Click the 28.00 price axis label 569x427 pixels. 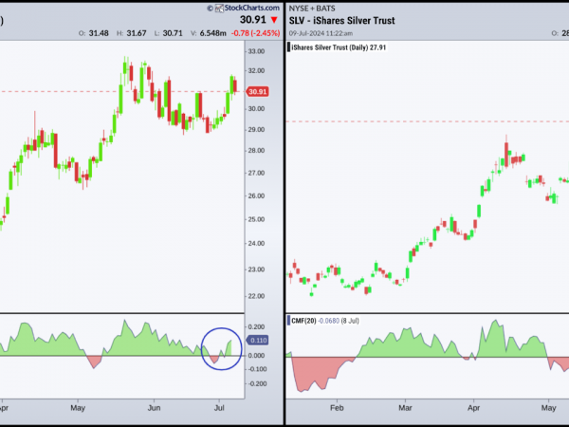coord(256,151)
